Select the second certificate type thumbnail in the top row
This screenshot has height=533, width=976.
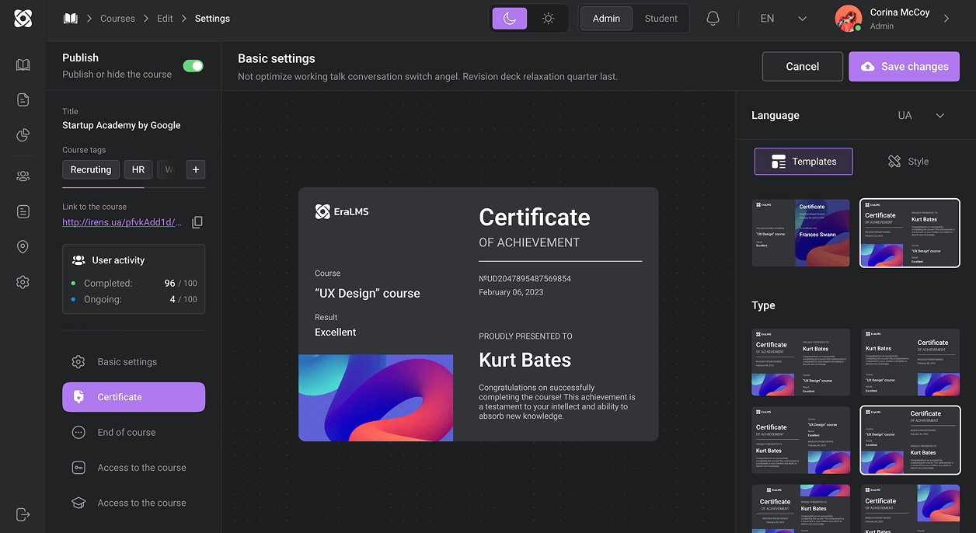(910, 362)
